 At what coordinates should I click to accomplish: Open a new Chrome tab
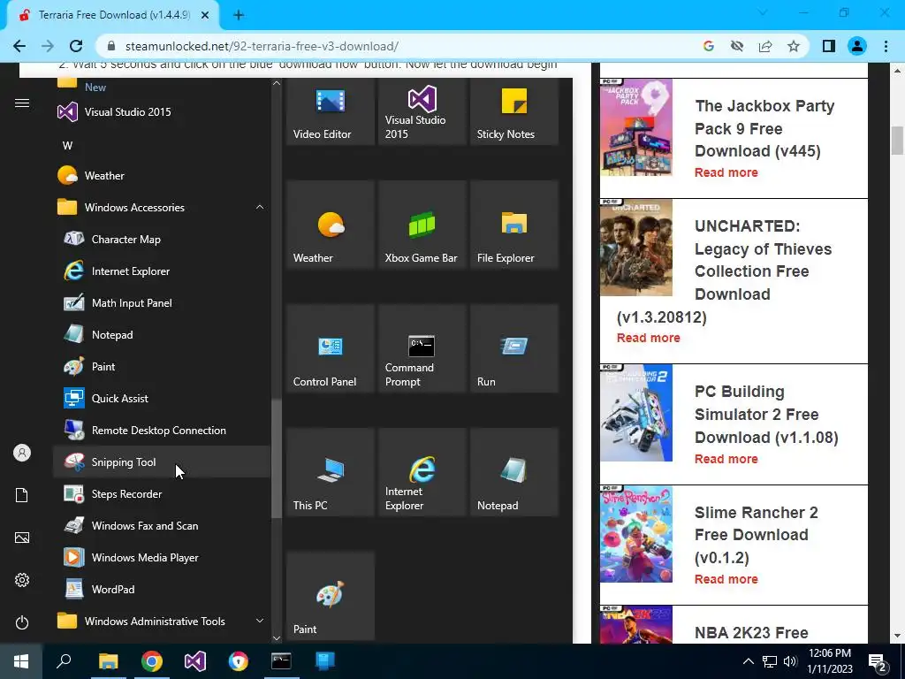coord(239,15)
